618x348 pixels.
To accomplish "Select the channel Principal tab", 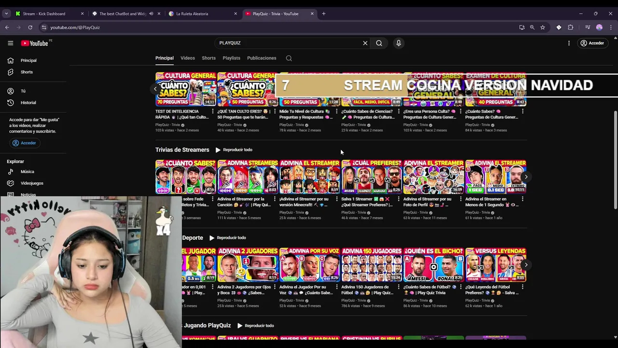I will pyautogui.click(x=164, y=58).
